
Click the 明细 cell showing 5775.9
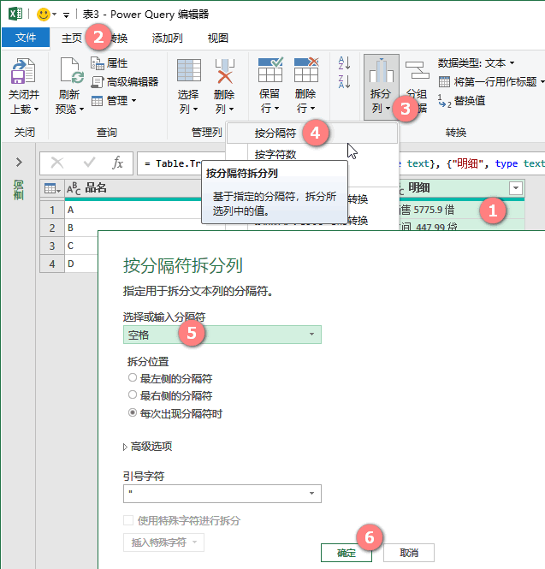[x=461, y=210]
